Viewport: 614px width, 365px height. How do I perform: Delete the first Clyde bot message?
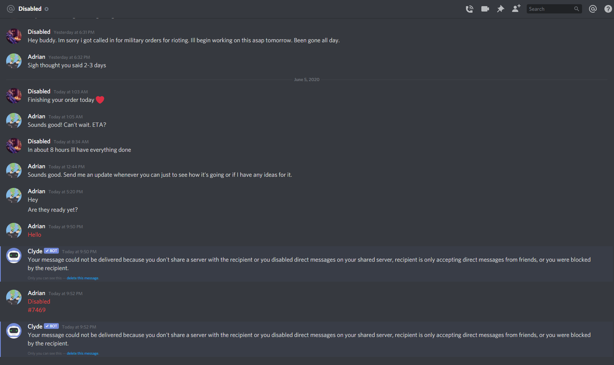[83, 278]
